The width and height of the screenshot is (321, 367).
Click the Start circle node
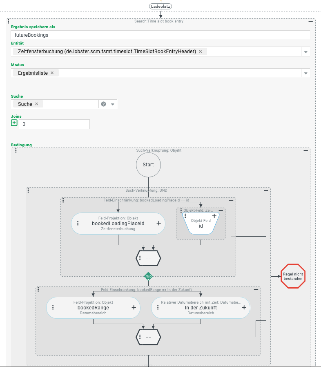pyautogui.click(x=148, y=165)
